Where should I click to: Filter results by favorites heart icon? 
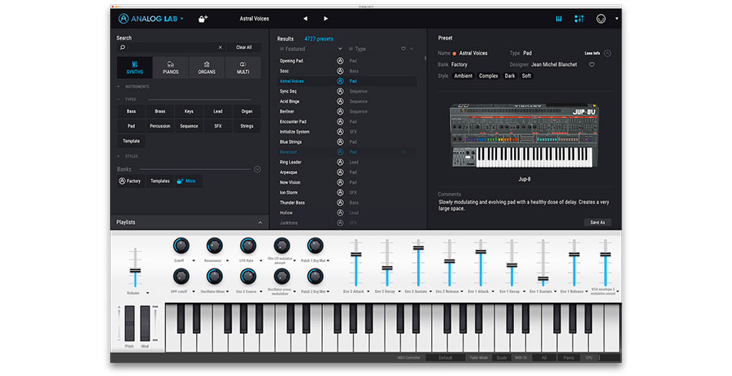(x=403, y=49)
